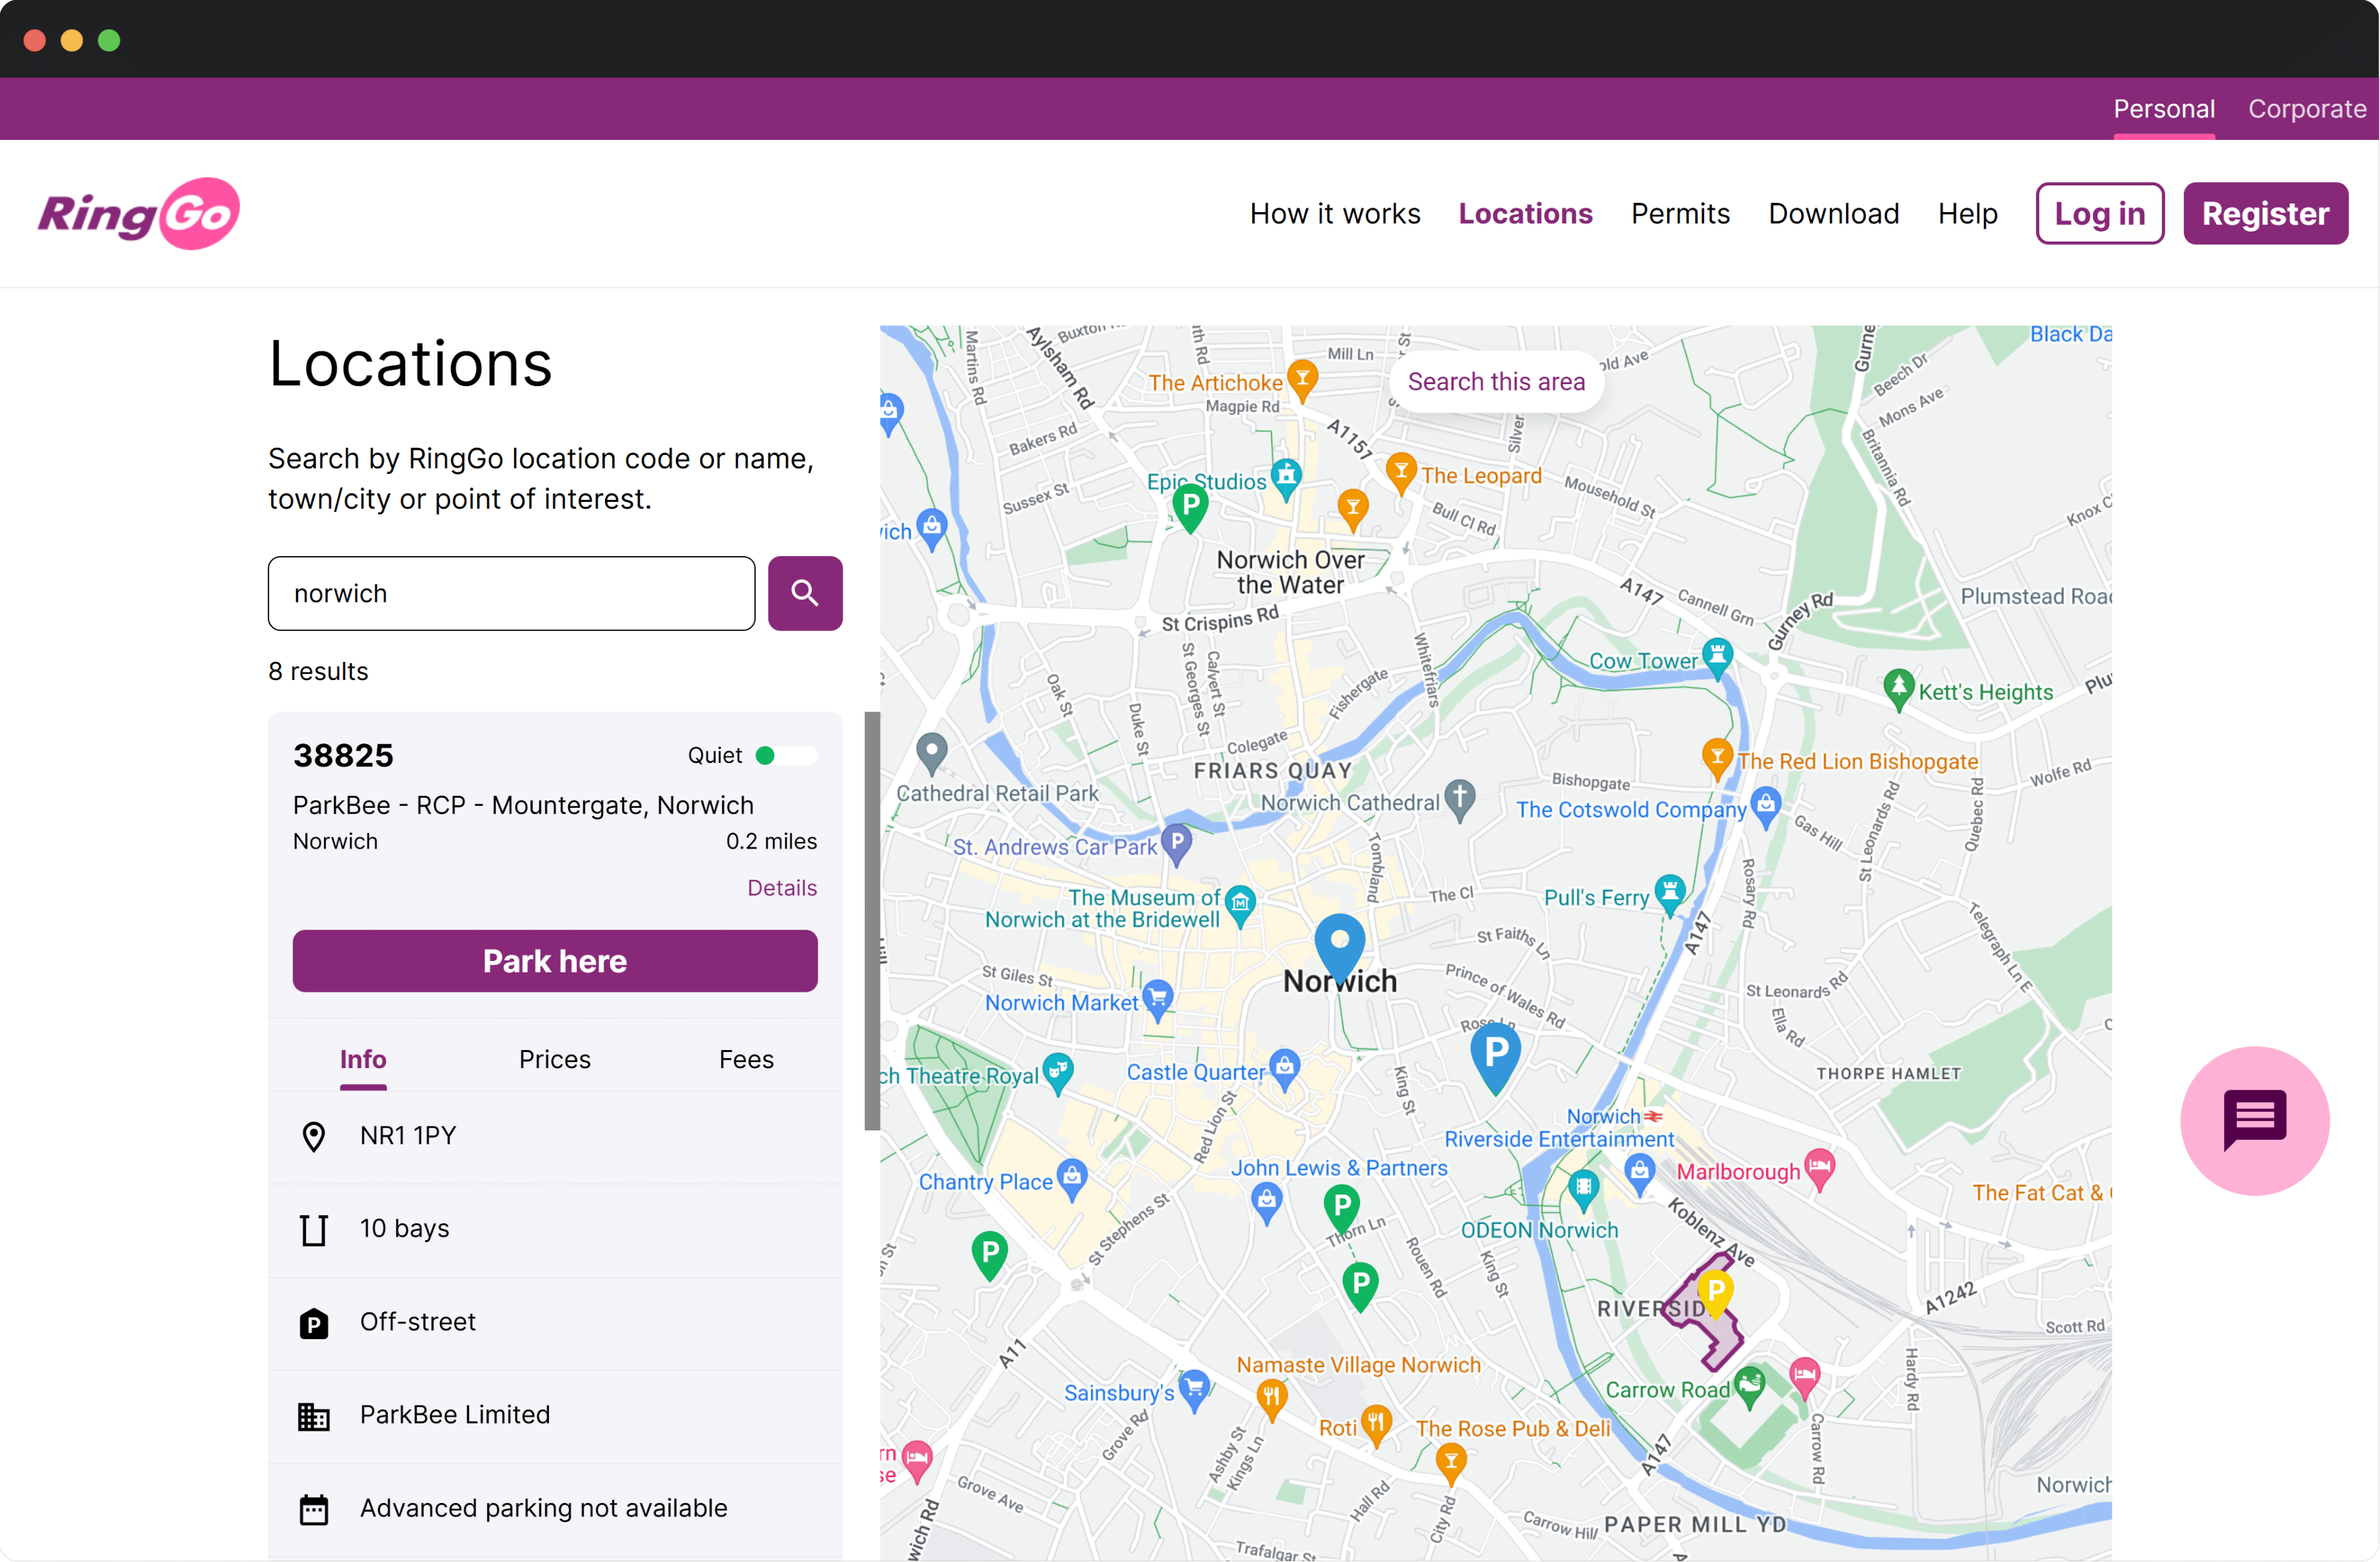The width and height of the screenshot is (2380, 1562).
Task: Click the results list scrollbar
Action: point(871,920)
